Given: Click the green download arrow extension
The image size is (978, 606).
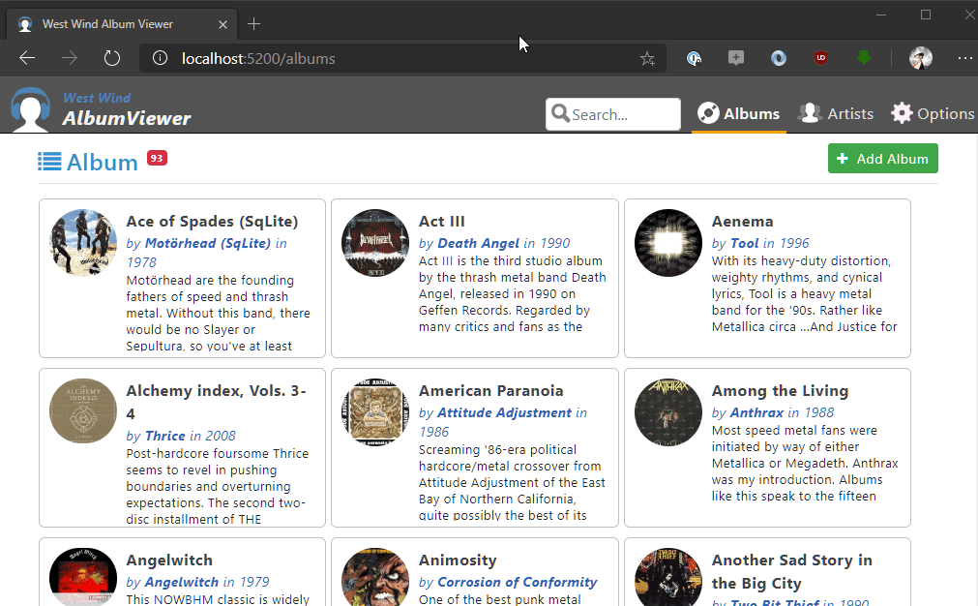Looking at the screenshot, I should click(x=863, y=58).
